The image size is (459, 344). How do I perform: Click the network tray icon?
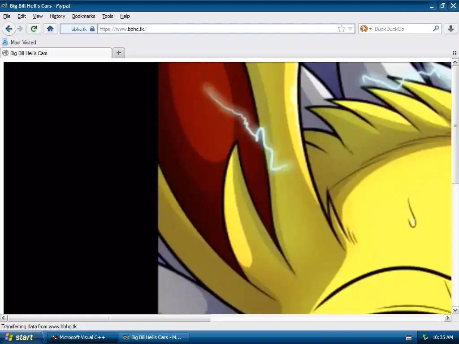pos(425,337)
